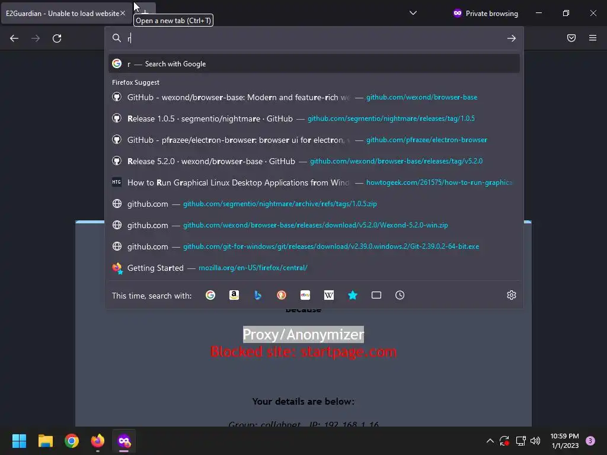Viewport: 607px width, 455px height.
Task: Open wexond/browser-base GitHub suggestion
Action: (314, 97)
